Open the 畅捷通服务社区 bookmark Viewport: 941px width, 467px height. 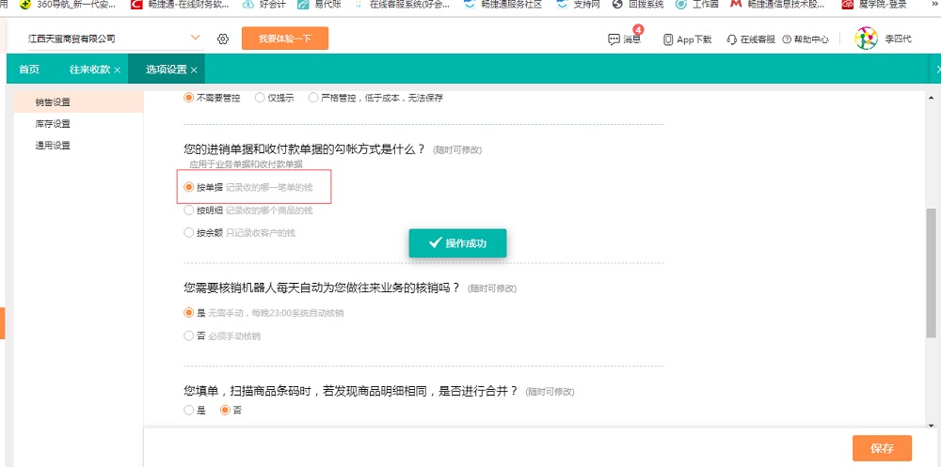pos(503,4)
